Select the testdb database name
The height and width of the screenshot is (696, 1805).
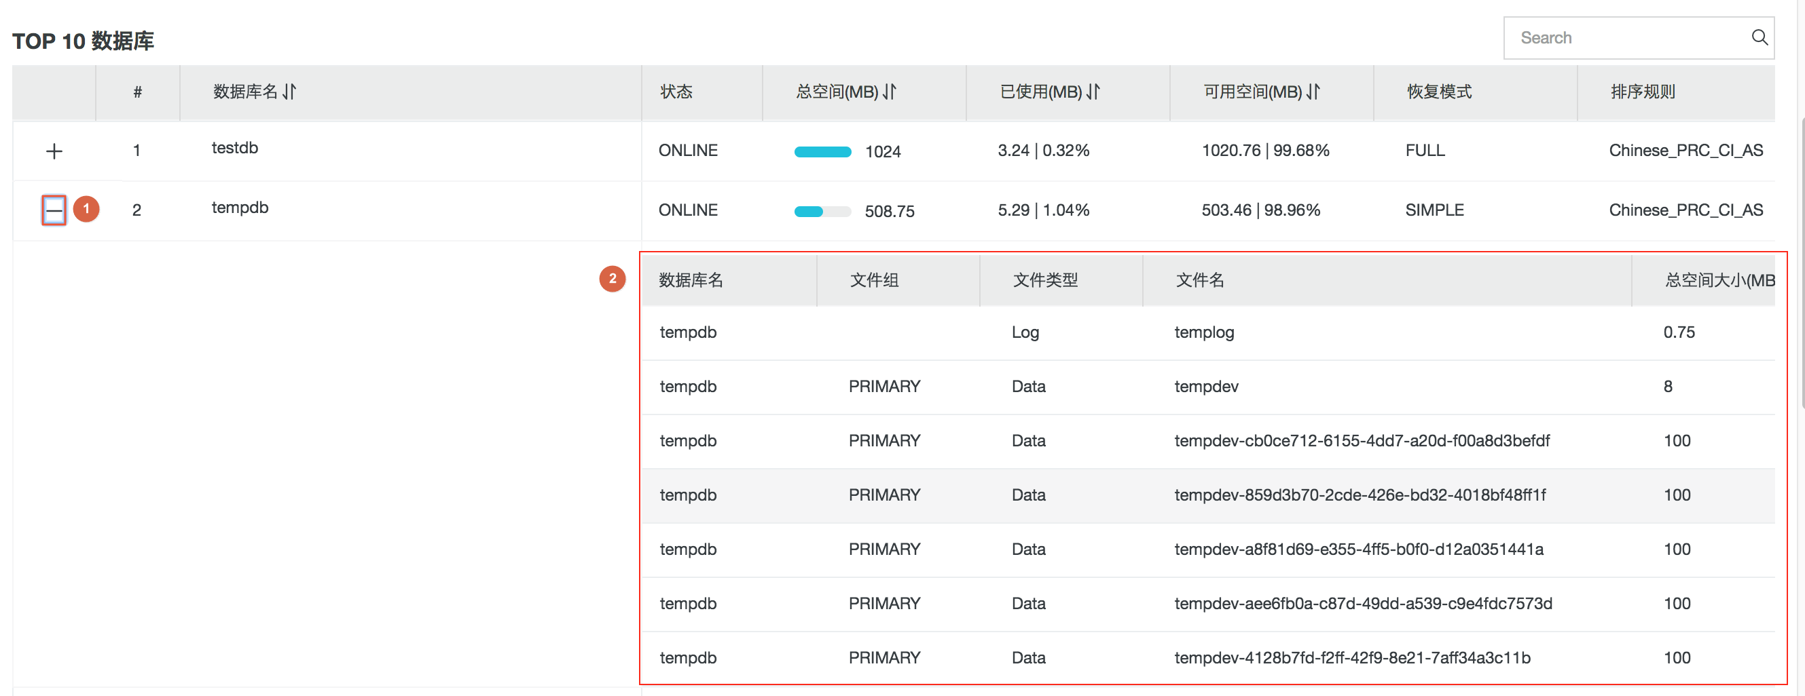pyautogui.click(x=235, y=148)
